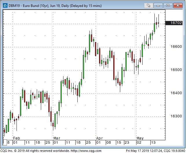Click date label 15 under Apr
The image size is (186, 153).
(119, 143)
